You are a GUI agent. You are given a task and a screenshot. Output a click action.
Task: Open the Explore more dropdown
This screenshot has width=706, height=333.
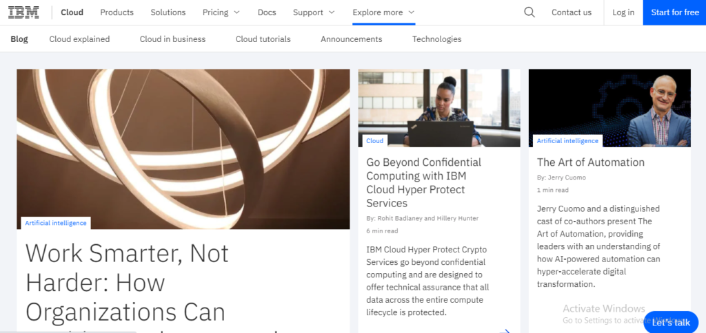click(383, 12)
